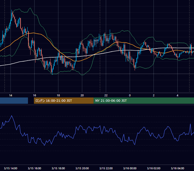Click the '3/16 04:00' oscillator axis label
This screenshot has height=171, width=194.
pos(177,168)
